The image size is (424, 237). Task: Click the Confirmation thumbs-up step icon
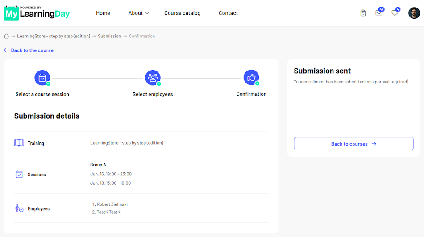(251, 77)
